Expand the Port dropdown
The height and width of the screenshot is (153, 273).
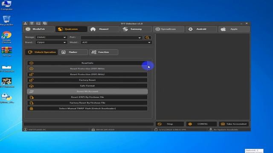click(111, 38)
